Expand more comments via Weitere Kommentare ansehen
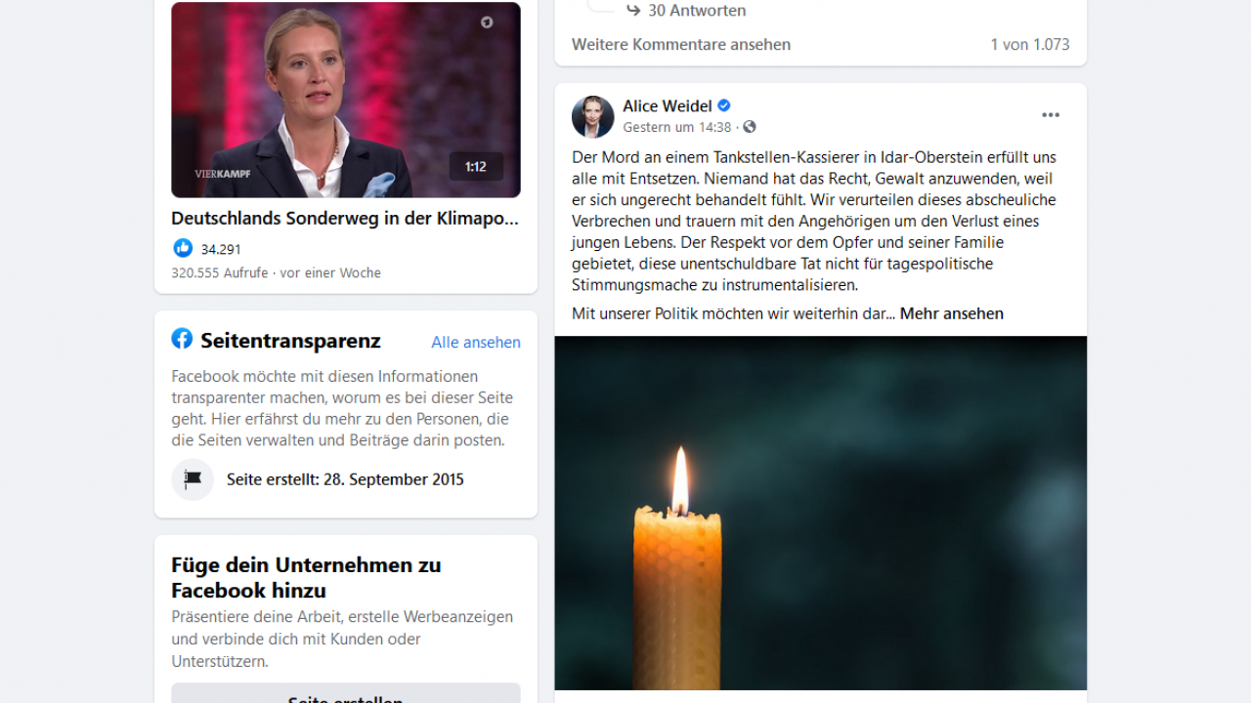Viewport: 1251px width, 703px height. pos(681,44)
